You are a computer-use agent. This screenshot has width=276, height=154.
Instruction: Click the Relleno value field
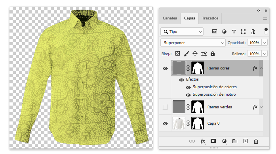(254, 54)
